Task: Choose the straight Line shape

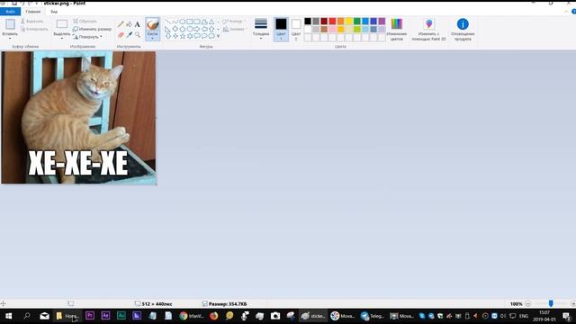Action: (168, 22)
